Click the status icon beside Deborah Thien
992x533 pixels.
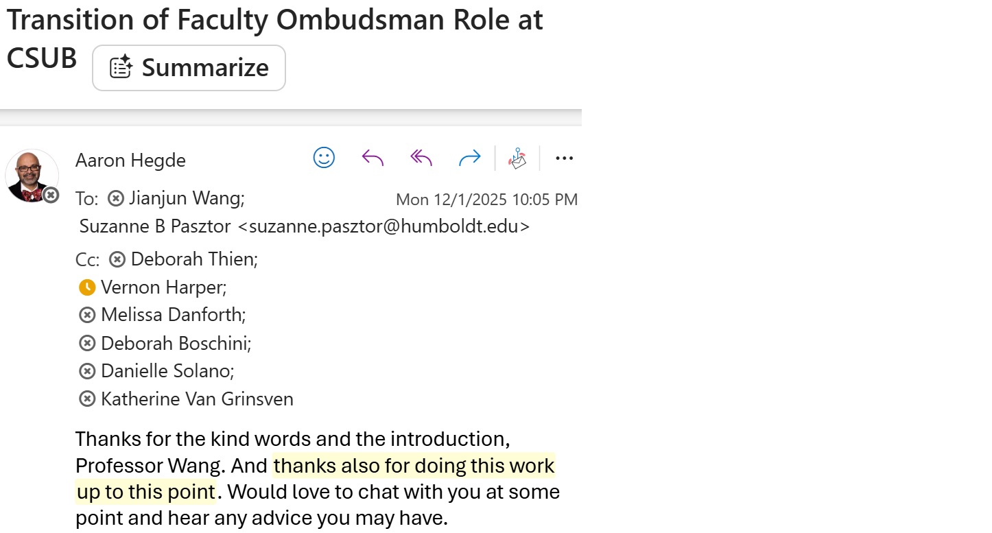[x=117, y=259]
